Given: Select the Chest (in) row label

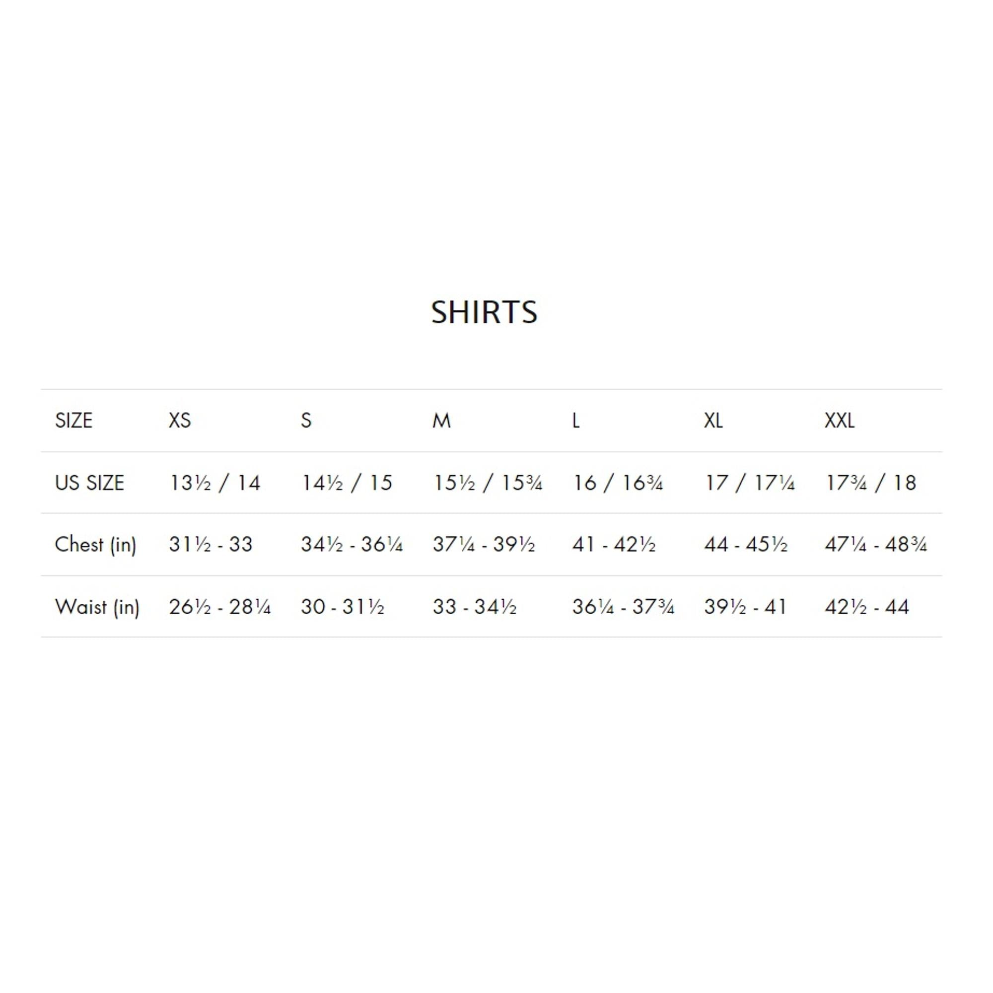Looking at the screenshot, I should pos(95,545).
